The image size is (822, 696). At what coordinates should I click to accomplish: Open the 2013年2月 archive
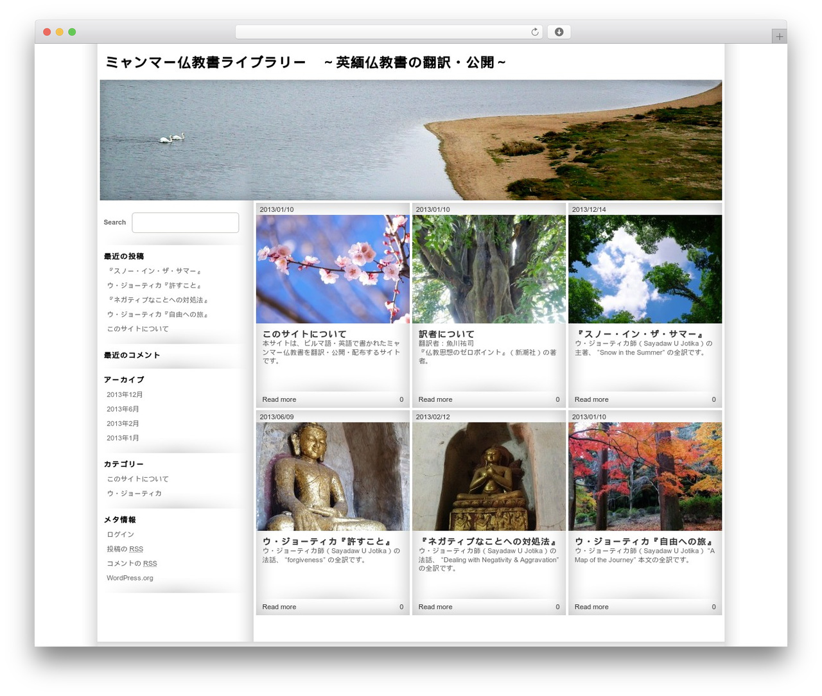point(123,424)
